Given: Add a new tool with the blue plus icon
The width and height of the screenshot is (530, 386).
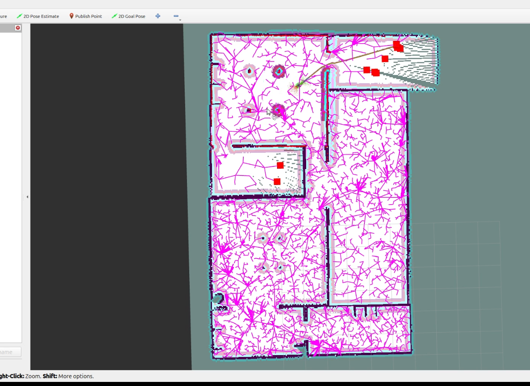Looking at the screenshot, I should tap(158, 16).
